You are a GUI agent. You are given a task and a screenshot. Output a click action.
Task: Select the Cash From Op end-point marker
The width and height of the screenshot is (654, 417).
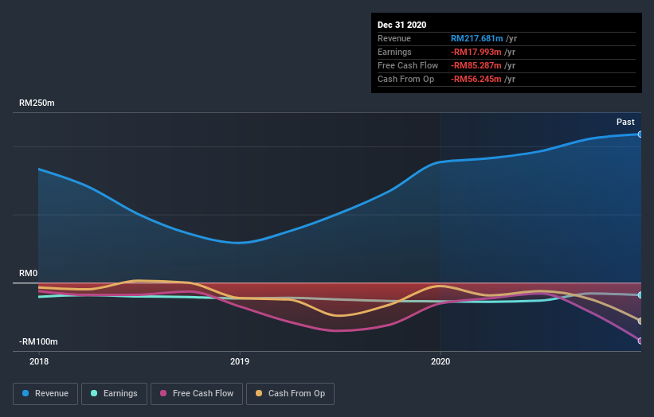point(640,321)
